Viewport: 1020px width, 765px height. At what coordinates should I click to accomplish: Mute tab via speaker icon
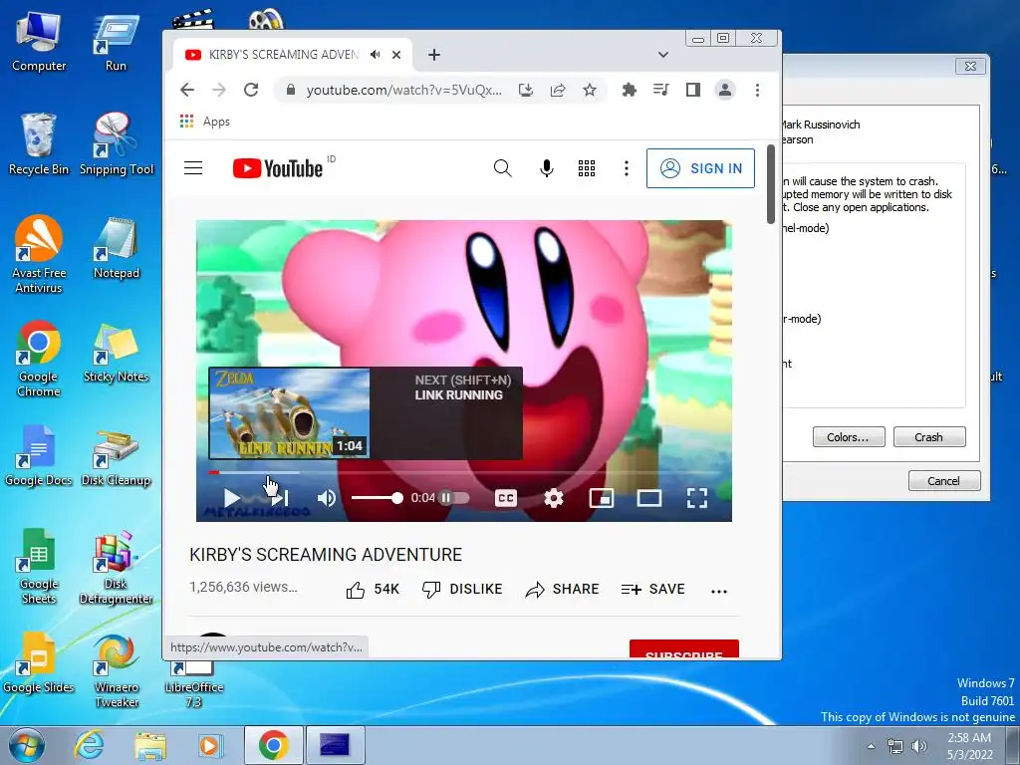pos(376,55)
